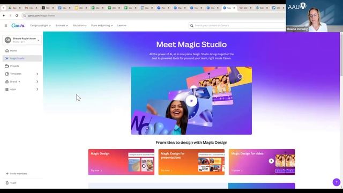
Task: Open Trash
Action: pos(11,183)
